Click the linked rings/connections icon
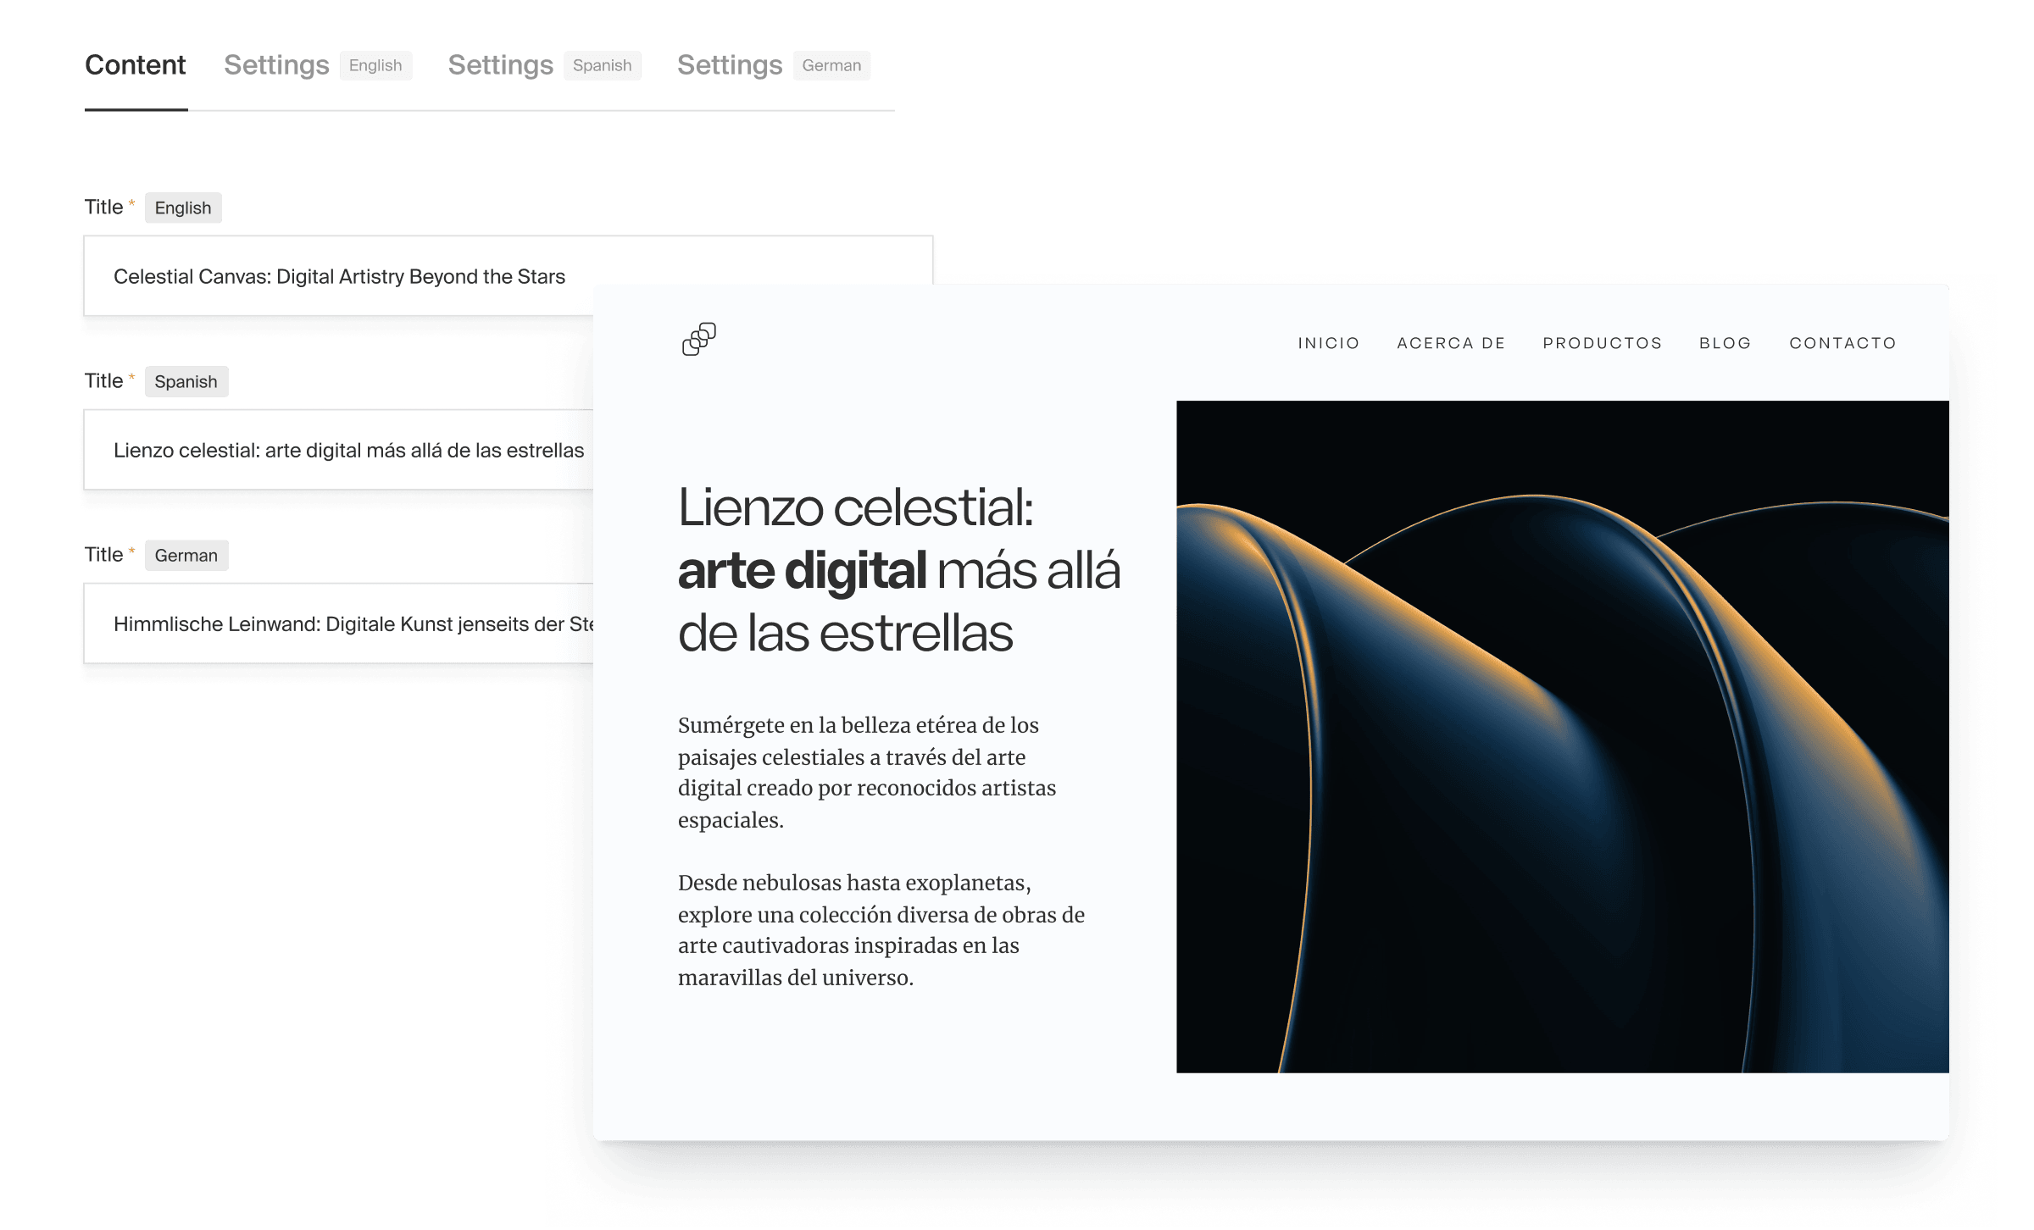 pos(699,340)
